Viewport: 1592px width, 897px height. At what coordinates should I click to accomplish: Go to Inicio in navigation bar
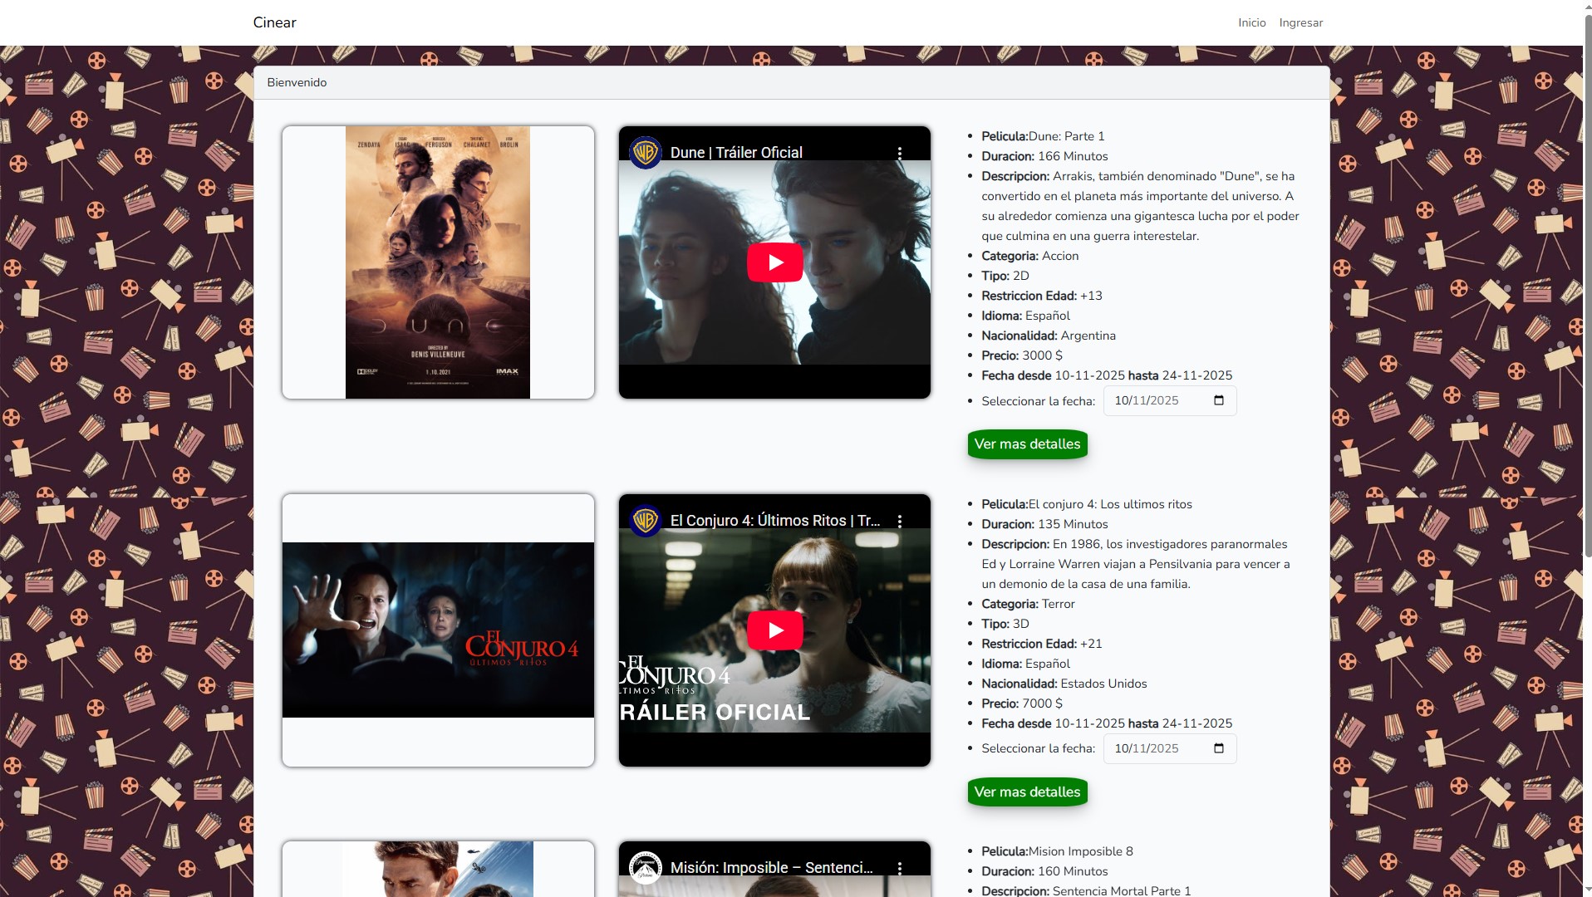1251,22
